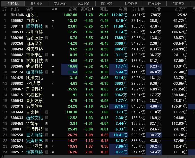Image resolution: width=195 pixels, height=158 pixels.
Task: Click the 代码 column header
Action: point(15,9)
